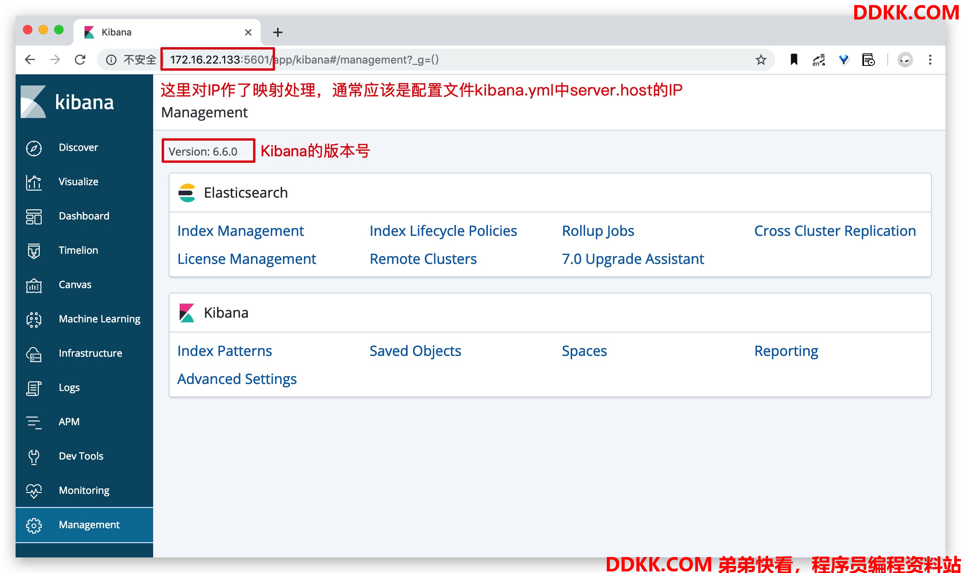Open Visualize via chart icon
This screenshot has width=961, height=573.
(x=34, y=182)
